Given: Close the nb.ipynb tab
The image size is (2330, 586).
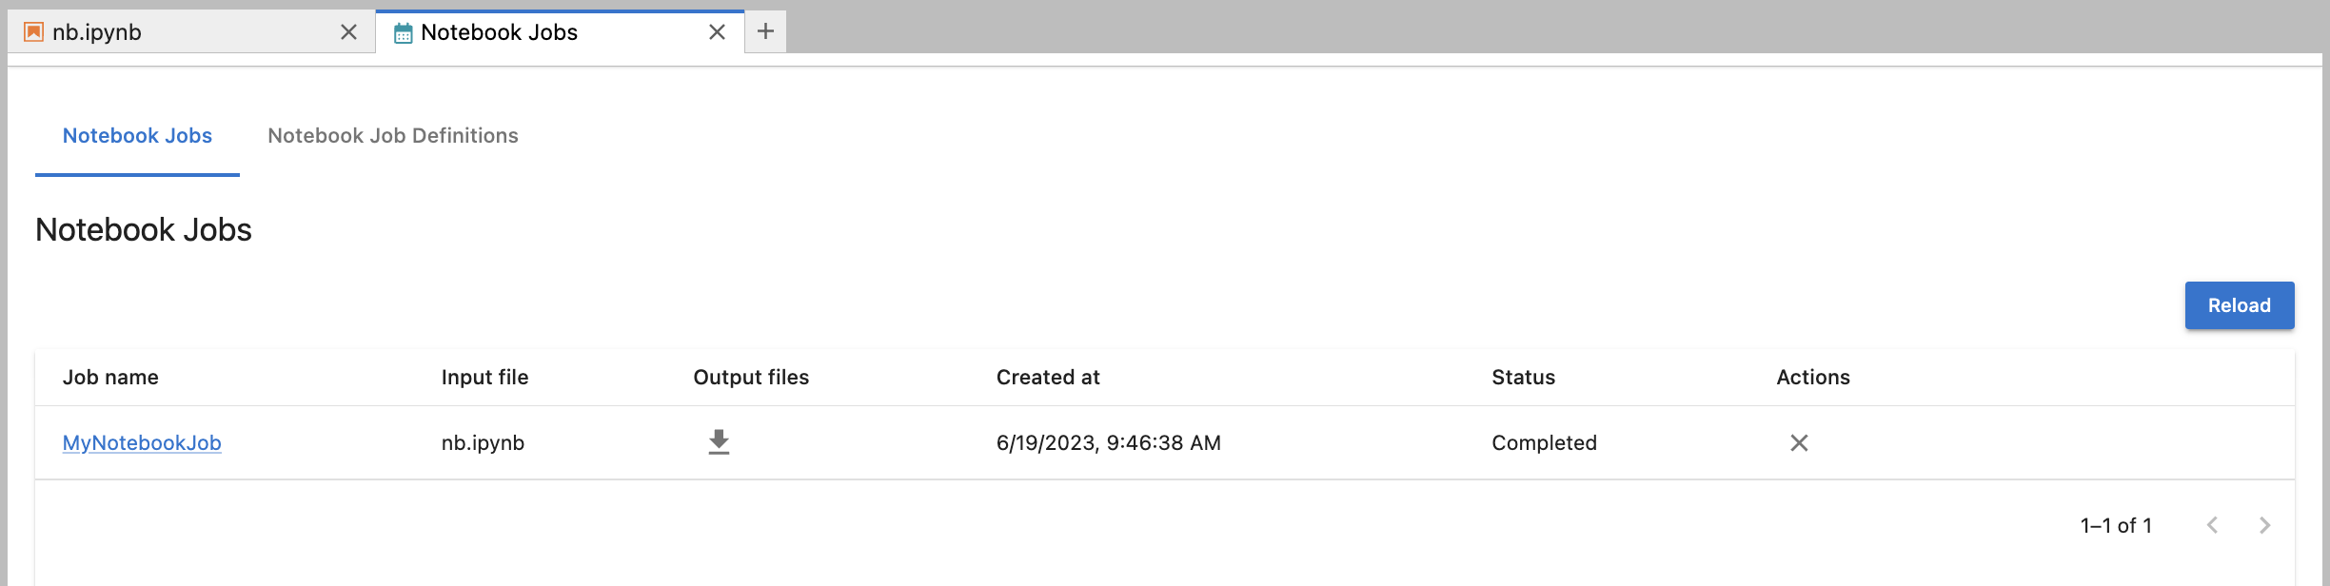Looking at the screenshot, I should [x=348, y=31].
